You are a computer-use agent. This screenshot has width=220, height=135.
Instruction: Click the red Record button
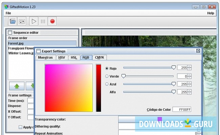(x=52, y=21)
